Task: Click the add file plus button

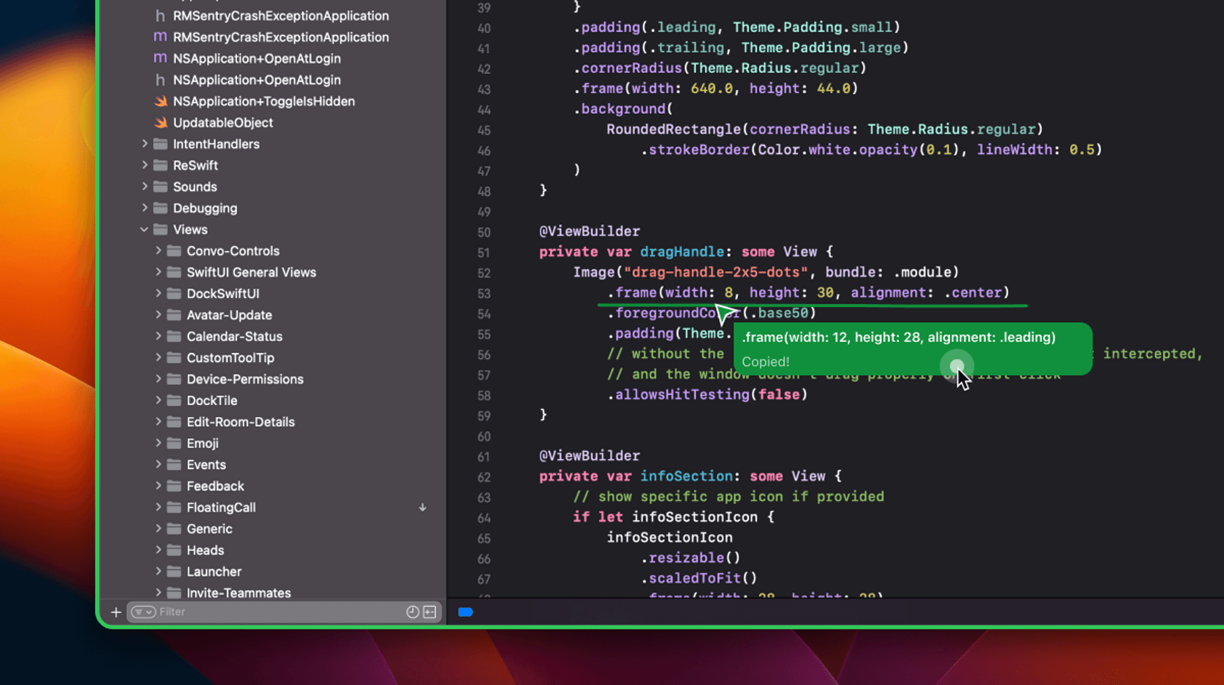Action: coord(116,612)
